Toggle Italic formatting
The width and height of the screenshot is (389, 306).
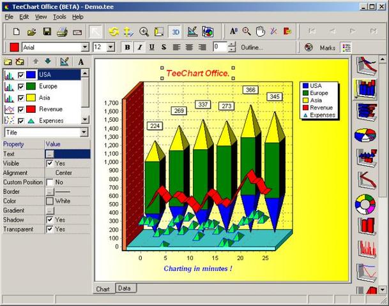[140, 47]
